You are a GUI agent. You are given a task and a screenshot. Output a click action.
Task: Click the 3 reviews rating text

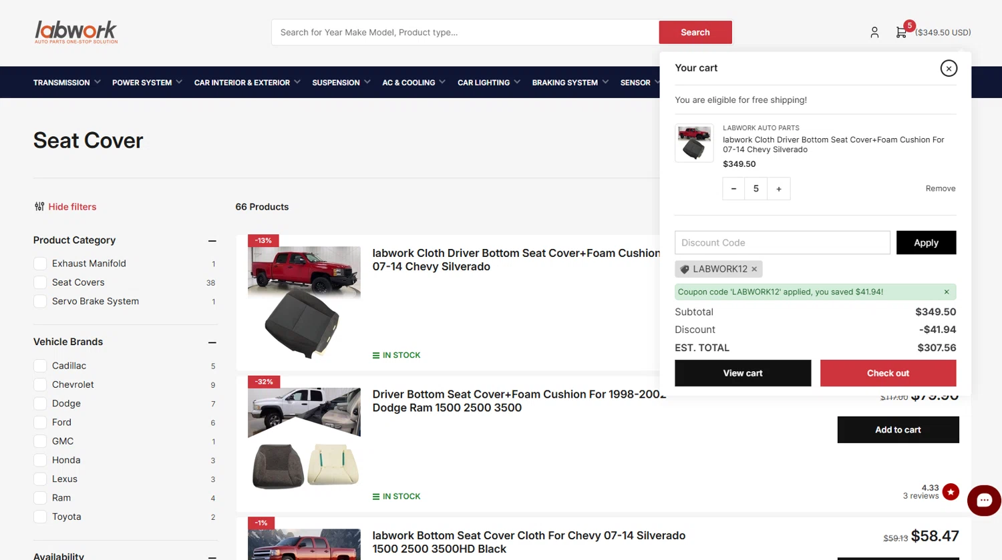(921, 496)
